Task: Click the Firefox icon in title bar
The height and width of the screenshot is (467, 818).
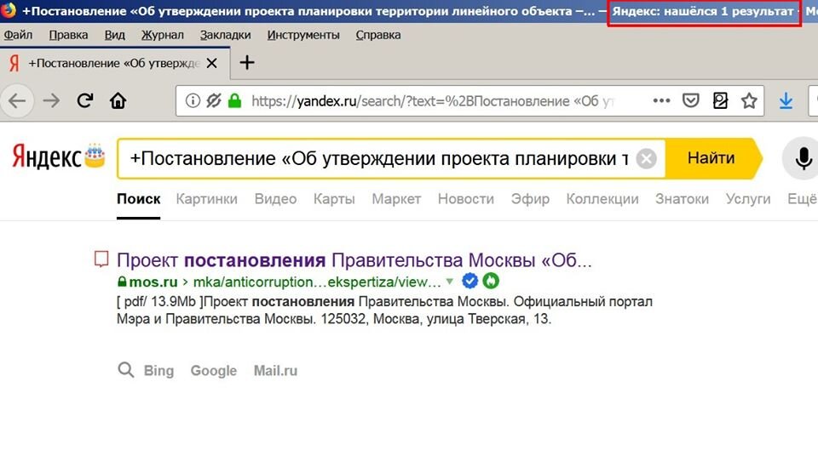Action: (x=9, y=9)
